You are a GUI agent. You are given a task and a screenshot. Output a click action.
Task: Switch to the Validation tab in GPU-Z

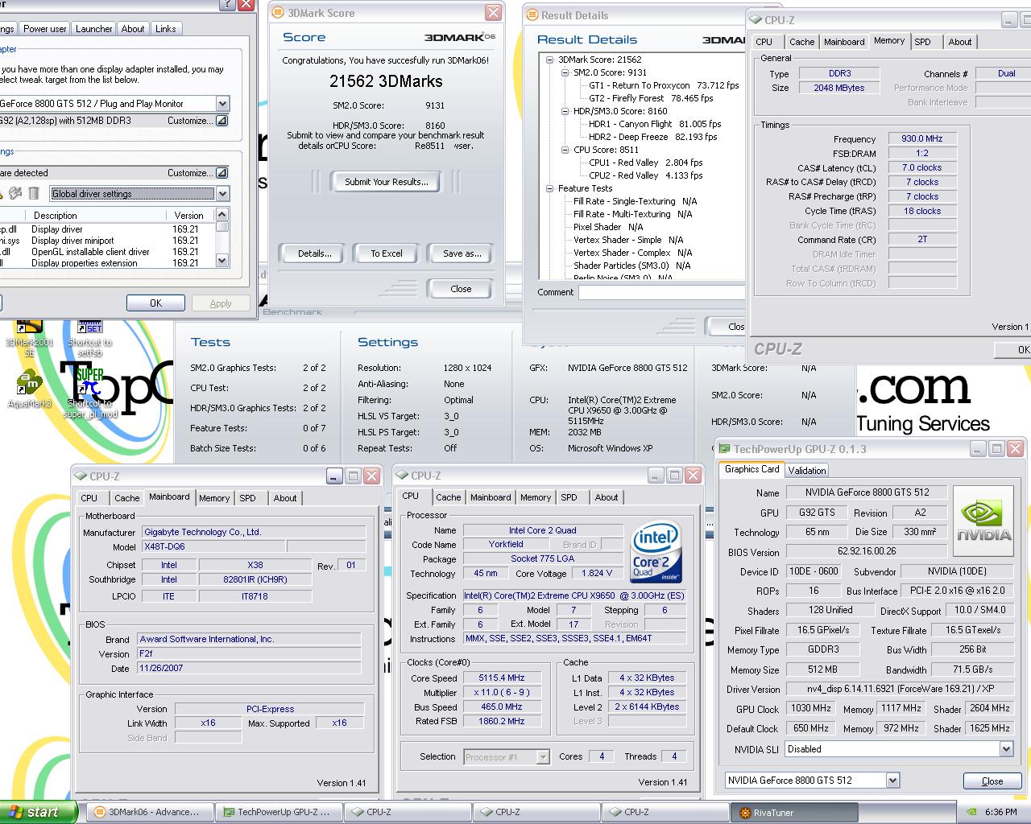[x=806, y=471]
